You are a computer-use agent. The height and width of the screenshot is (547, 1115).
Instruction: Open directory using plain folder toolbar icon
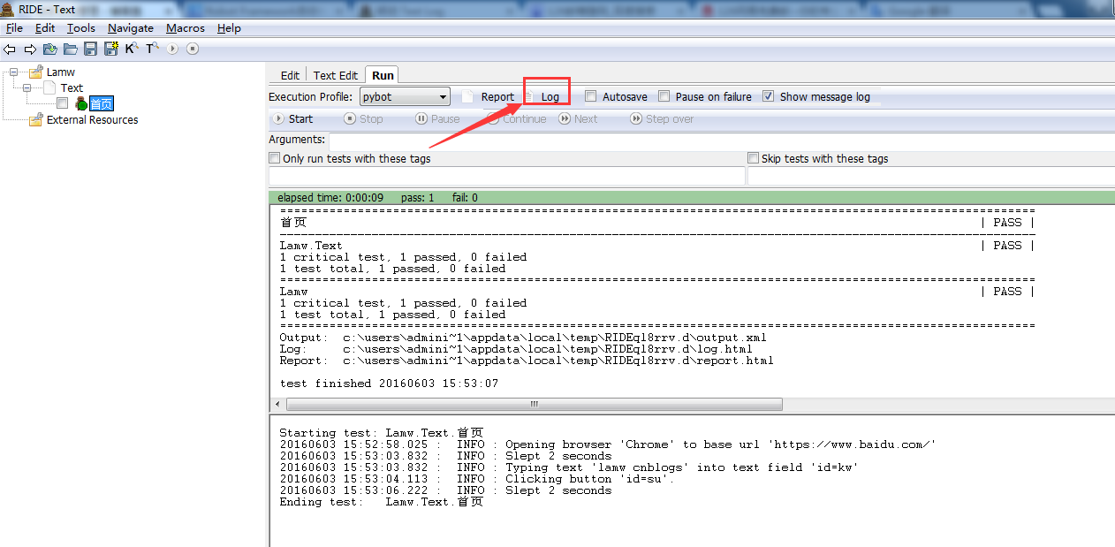click(x=71, y=49)
